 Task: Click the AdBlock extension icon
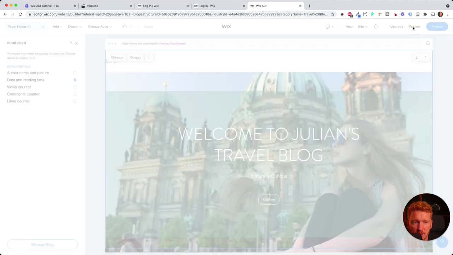350,14
